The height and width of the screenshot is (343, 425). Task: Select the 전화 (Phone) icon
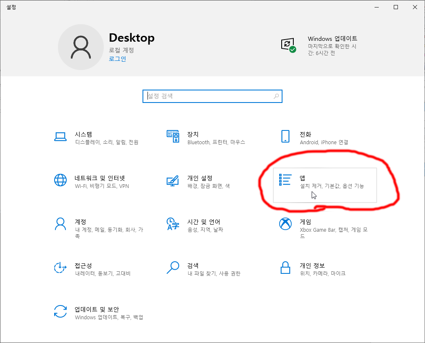tap(285, 136)
